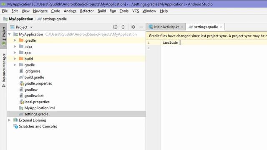
Task: Open the Tools menu
Action: 124,11
